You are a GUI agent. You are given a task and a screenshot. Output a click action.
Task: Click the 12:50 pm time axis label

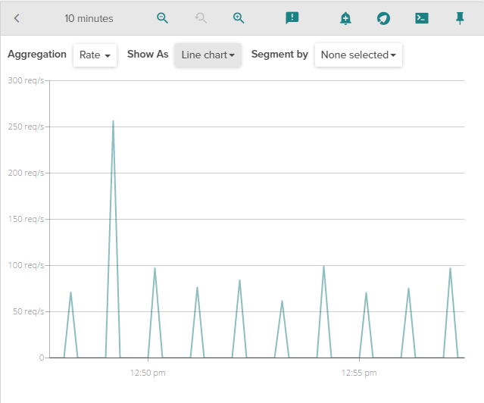click(148, 373)
